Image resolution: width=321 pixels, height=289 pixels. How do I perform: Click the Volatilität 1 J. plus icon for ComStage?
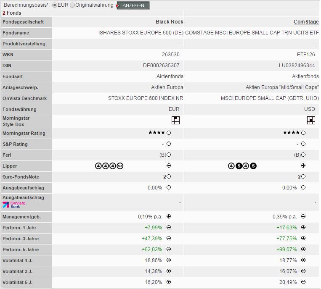(303, 260)
